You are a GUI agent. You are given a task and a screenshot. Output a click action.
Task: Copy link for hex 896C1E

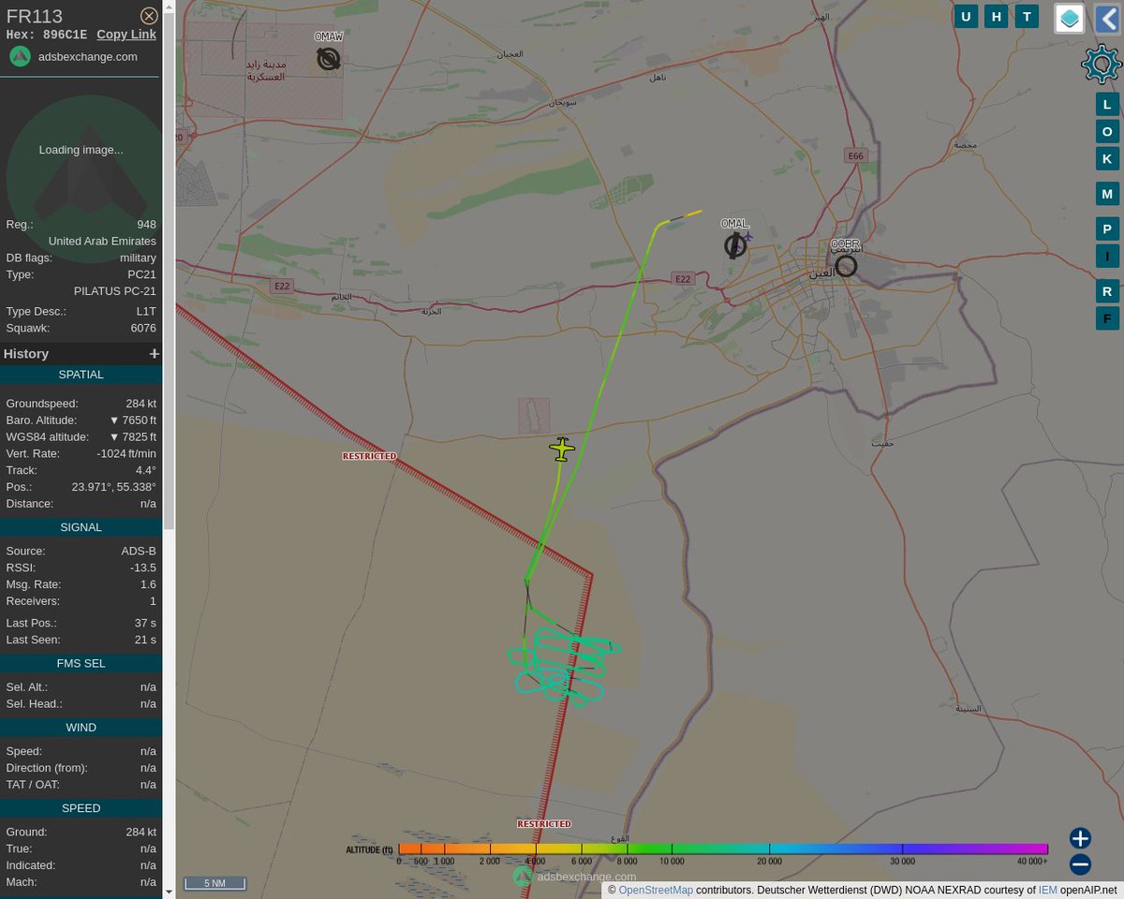tap(126, 35)
